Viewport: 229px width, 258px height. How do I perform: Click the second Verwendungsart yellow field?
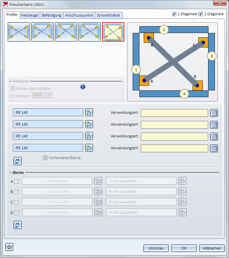point(174,125)
